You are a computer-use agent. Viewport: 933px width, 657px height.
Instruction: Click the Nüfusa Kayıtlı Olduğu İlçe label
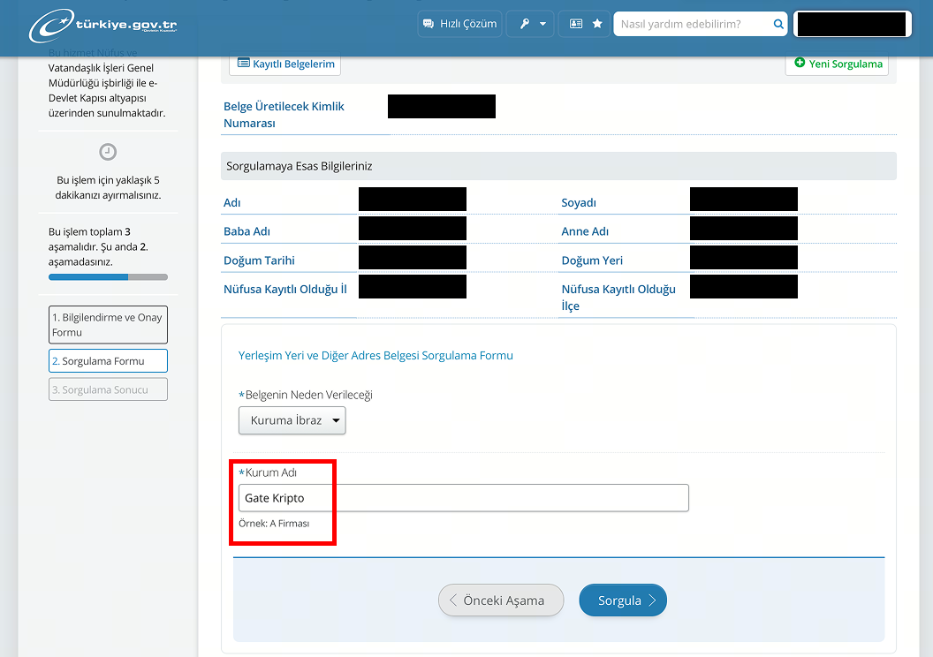[x=618, y=298]
